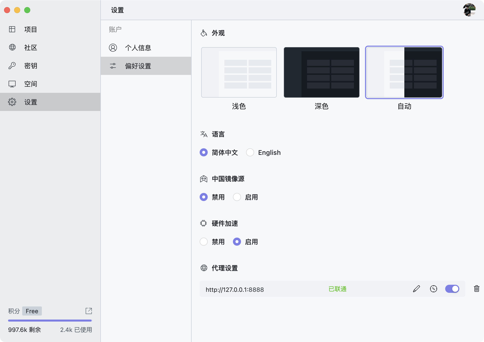Select the auto (自动) theme thumbnail
This screenshot has width=484, height=342.
tap(404, 72)
